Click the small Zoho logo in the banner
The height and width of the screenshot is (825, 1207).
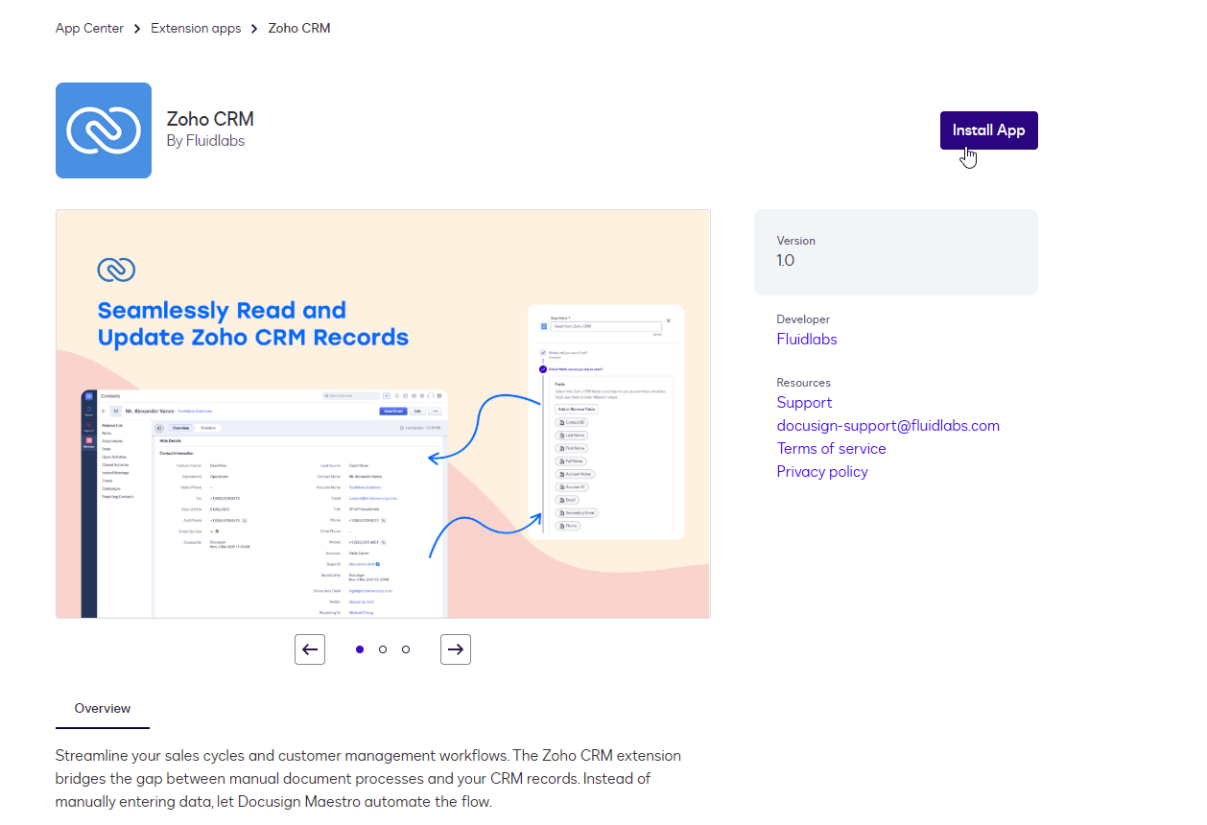click(x=116, y=270)
